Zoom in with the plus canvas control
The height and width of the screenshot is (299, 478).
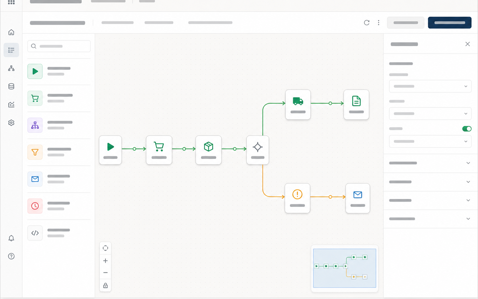tap(105, 261)
